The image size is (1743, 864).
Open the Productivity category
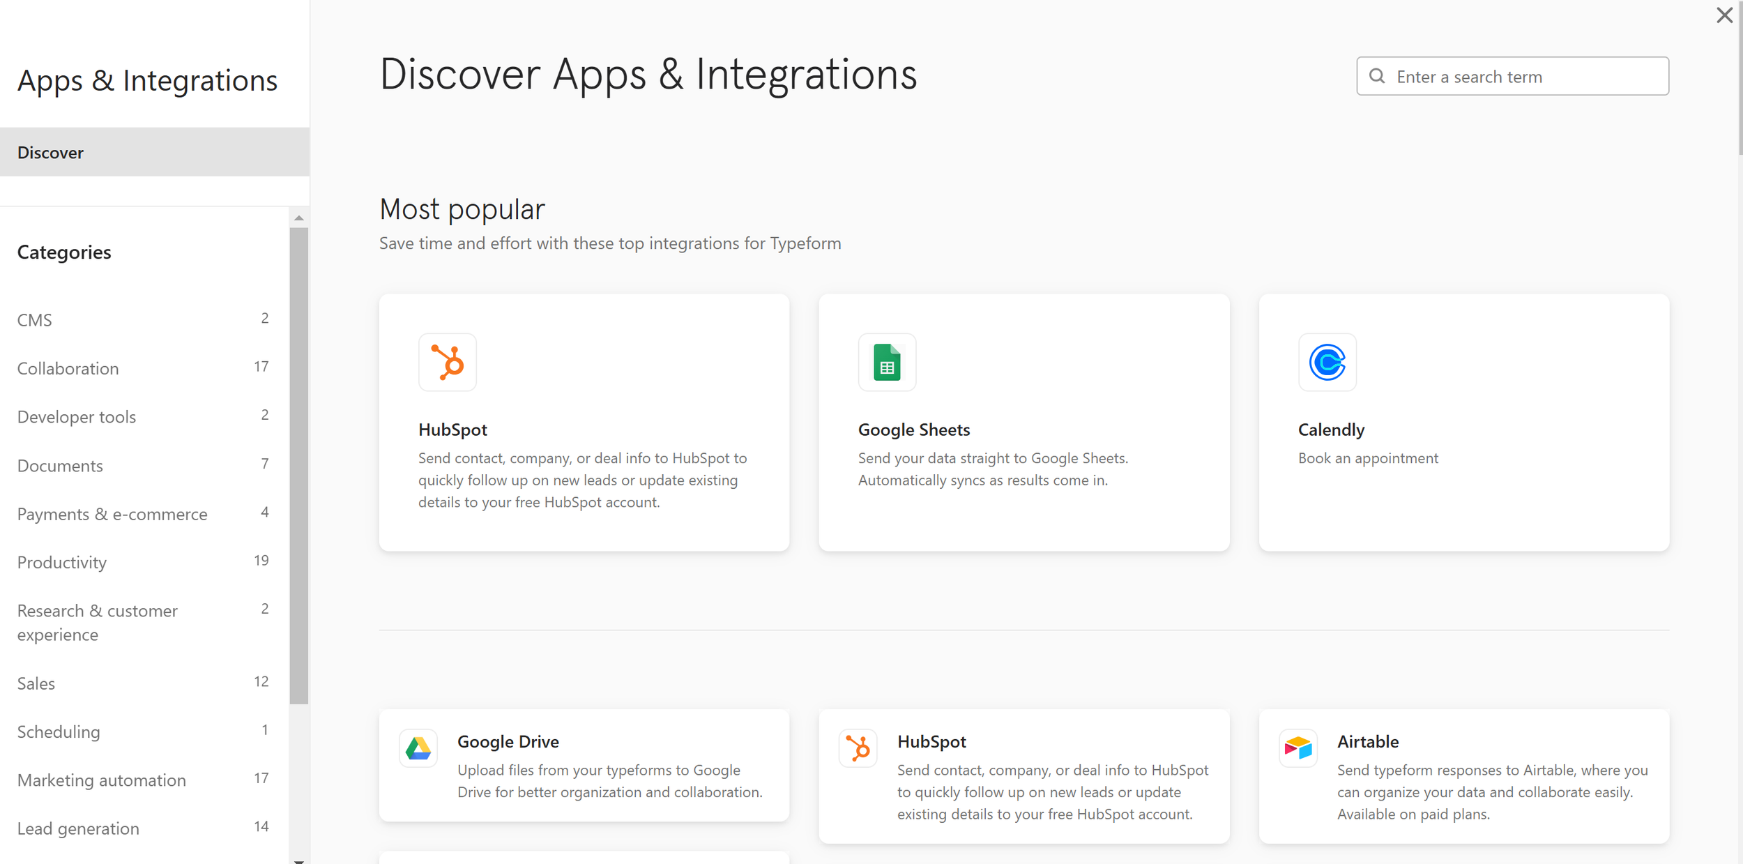click(62, 562)
